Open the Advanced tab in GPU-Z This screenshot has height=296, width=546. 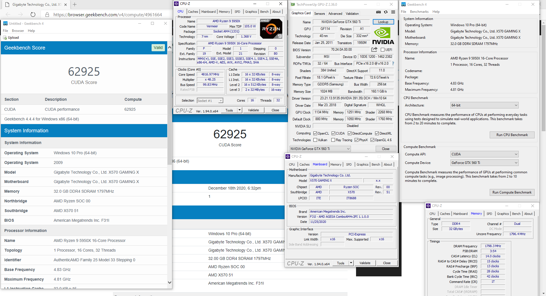pyautogui.click(x=335, y=13)
